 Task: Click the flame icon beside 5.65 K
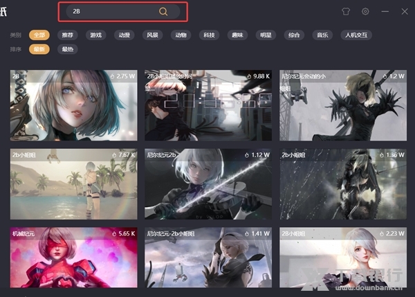pyautogui.click(x=114, y=234)
